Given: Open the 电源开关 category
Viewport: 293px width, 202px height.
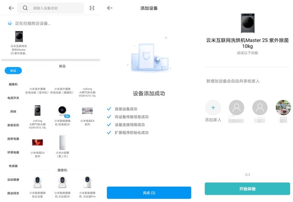Looking at the screenshot, I should tap(13, 98).
